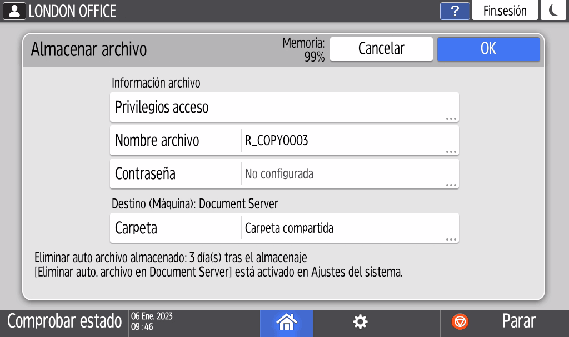Edit the R_COPY0003 file name field

click(350, 140)
